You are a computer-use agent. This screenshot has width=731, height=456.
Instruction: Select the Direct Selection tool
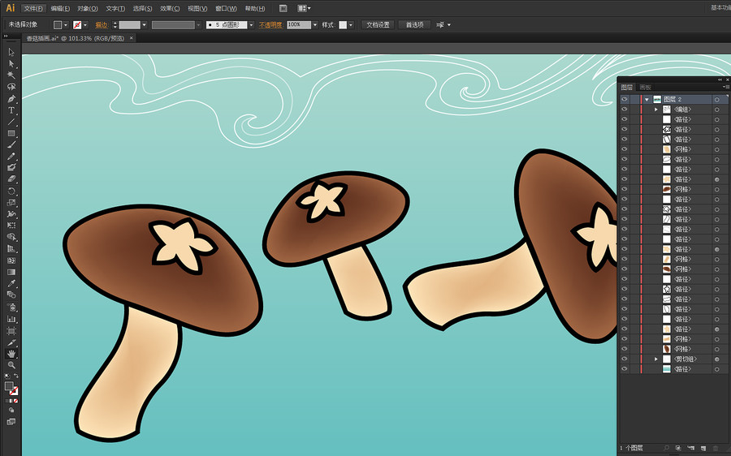click(x=11, y=64)
